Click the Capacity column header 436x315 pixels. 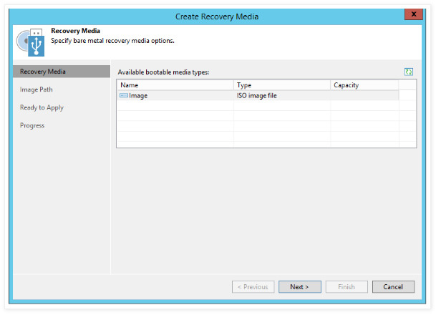364,85
